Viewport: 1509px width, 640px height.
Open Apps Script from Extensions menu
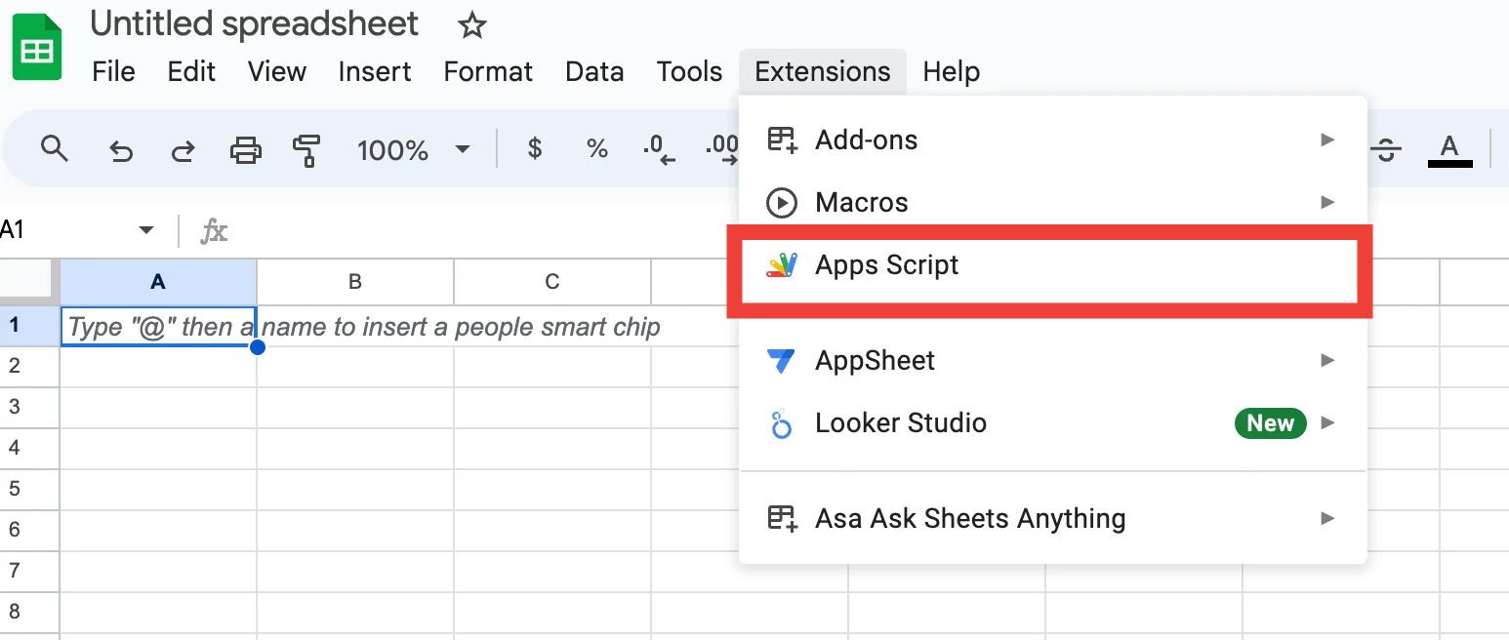pyautogui.click(x=887, y=265)
